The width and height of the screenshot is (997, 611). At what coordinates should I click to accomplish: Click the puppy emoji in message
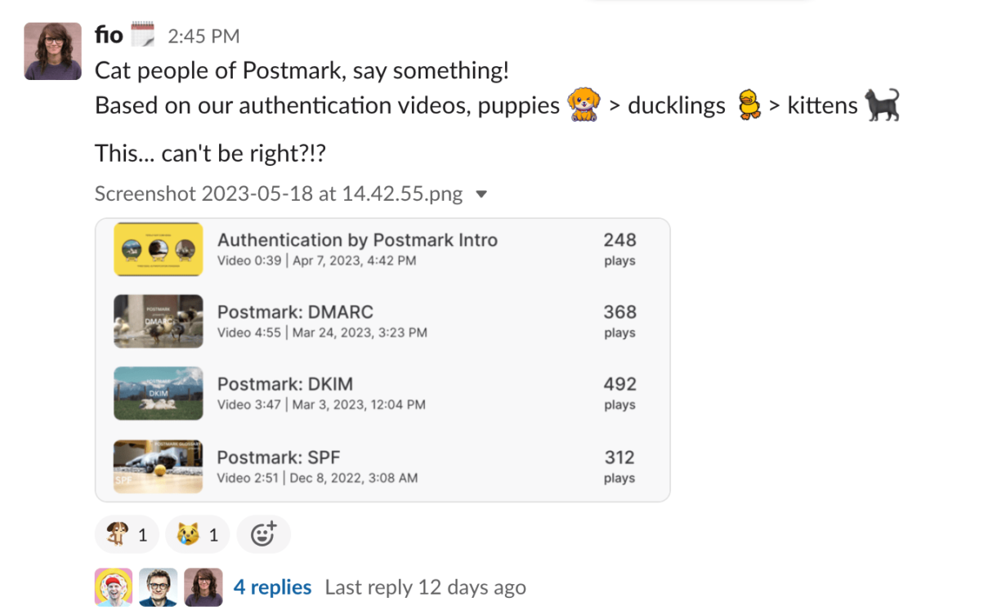[583, 105]
